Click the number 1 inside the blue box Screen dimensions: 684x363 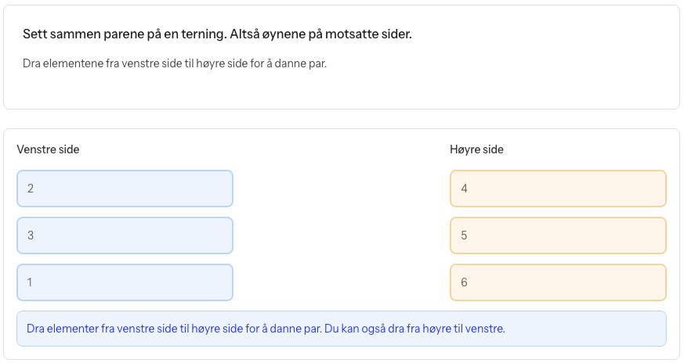30,282
